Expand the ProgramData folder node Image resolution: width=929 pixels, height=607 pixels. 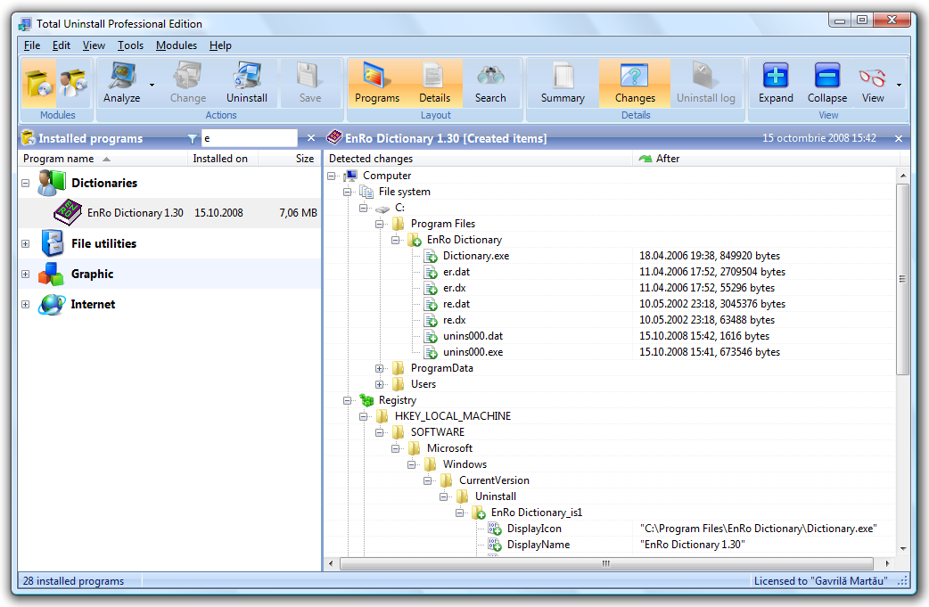[380, 368]
